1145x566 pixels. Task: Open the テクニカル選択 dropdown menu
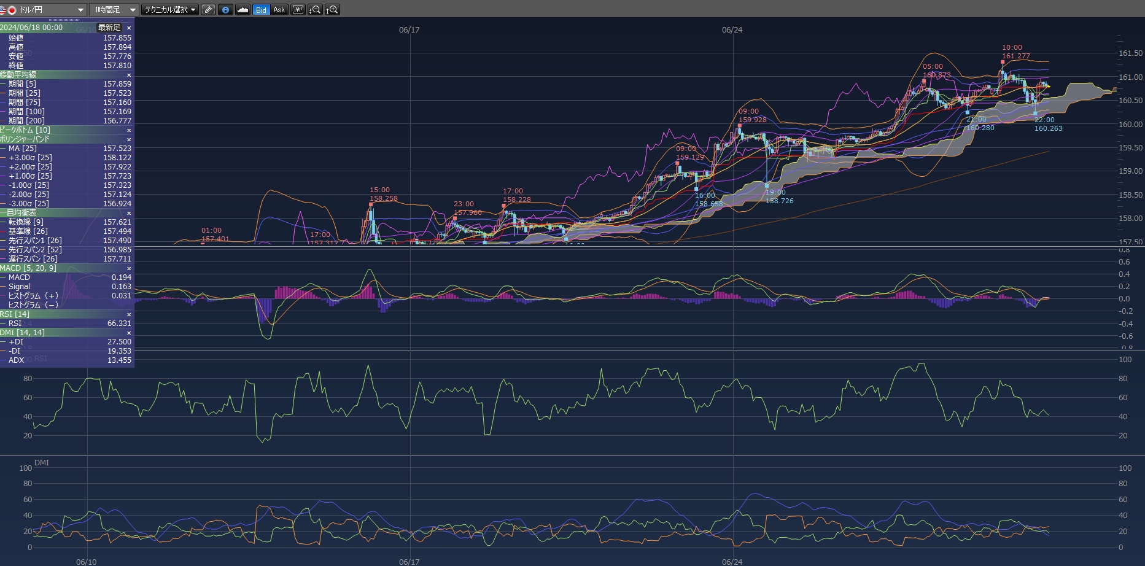[x=169, y=10]
